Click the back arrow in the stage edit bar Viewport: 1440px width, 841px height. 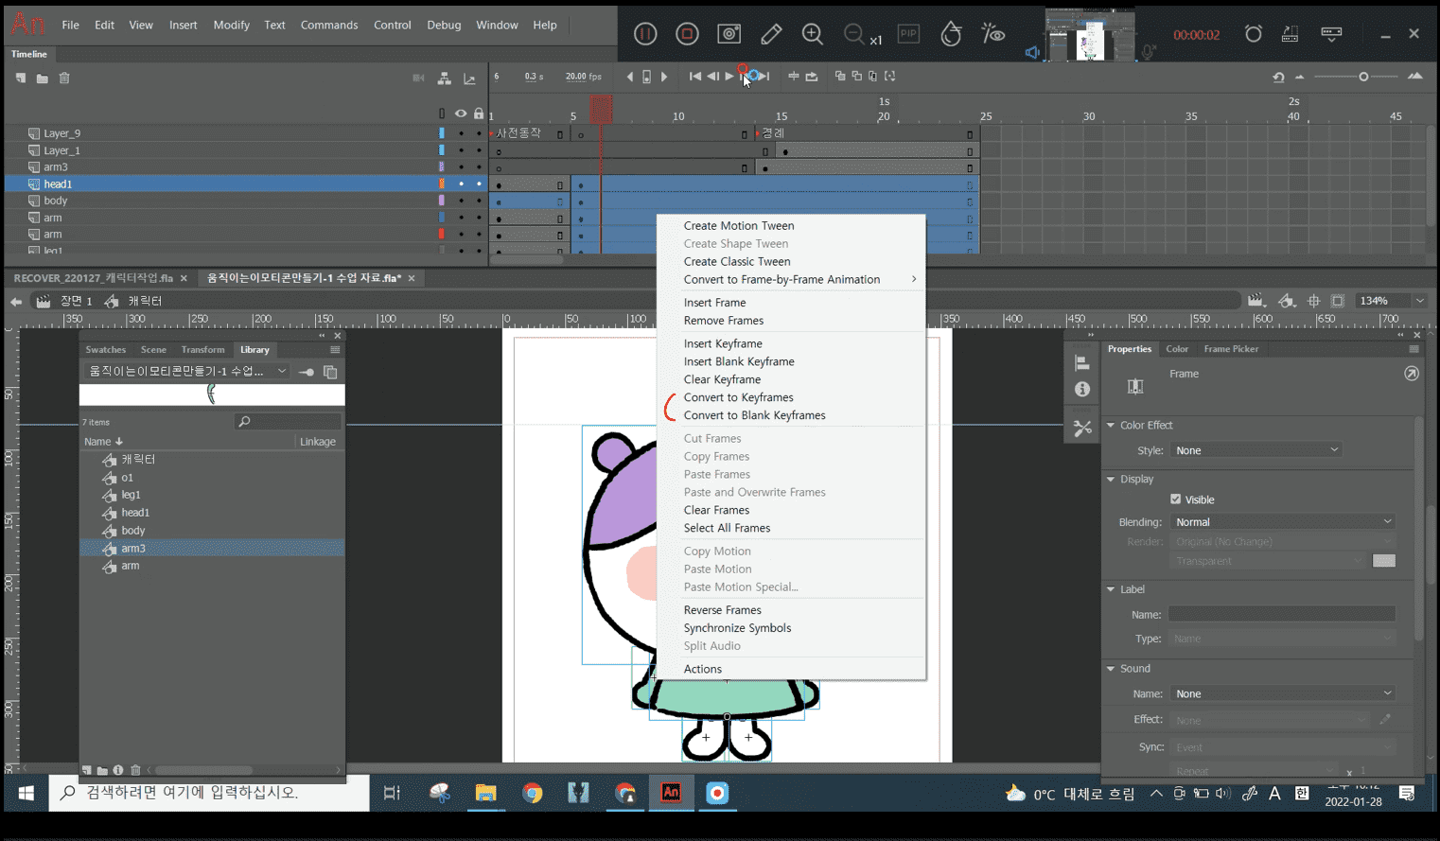click(16, 301)
